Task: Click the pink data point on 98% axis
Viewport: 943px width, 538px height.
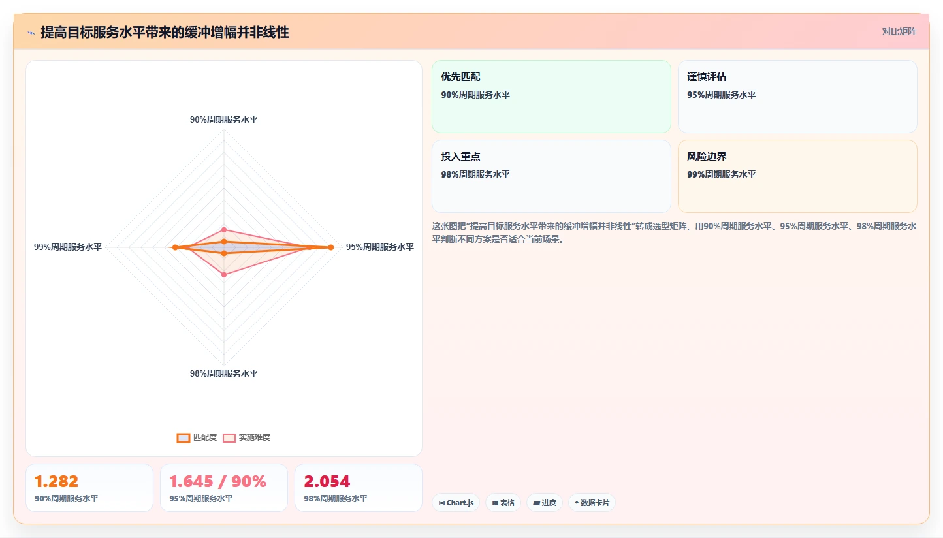Action: click(x=224, y=275)
